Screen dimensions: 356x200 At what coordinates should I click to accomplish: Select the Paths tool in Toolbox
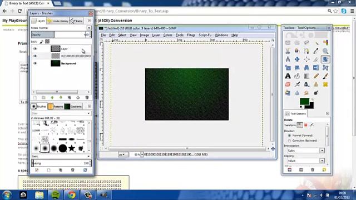point(306,51)
